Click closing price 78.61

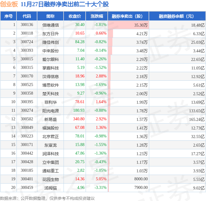80,102
